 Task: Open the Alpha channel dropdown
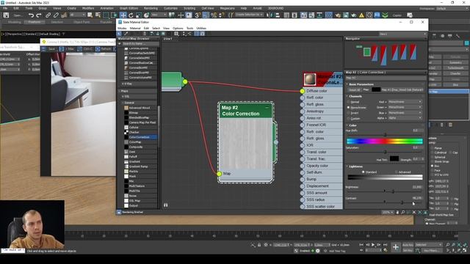tap(405, 118)
